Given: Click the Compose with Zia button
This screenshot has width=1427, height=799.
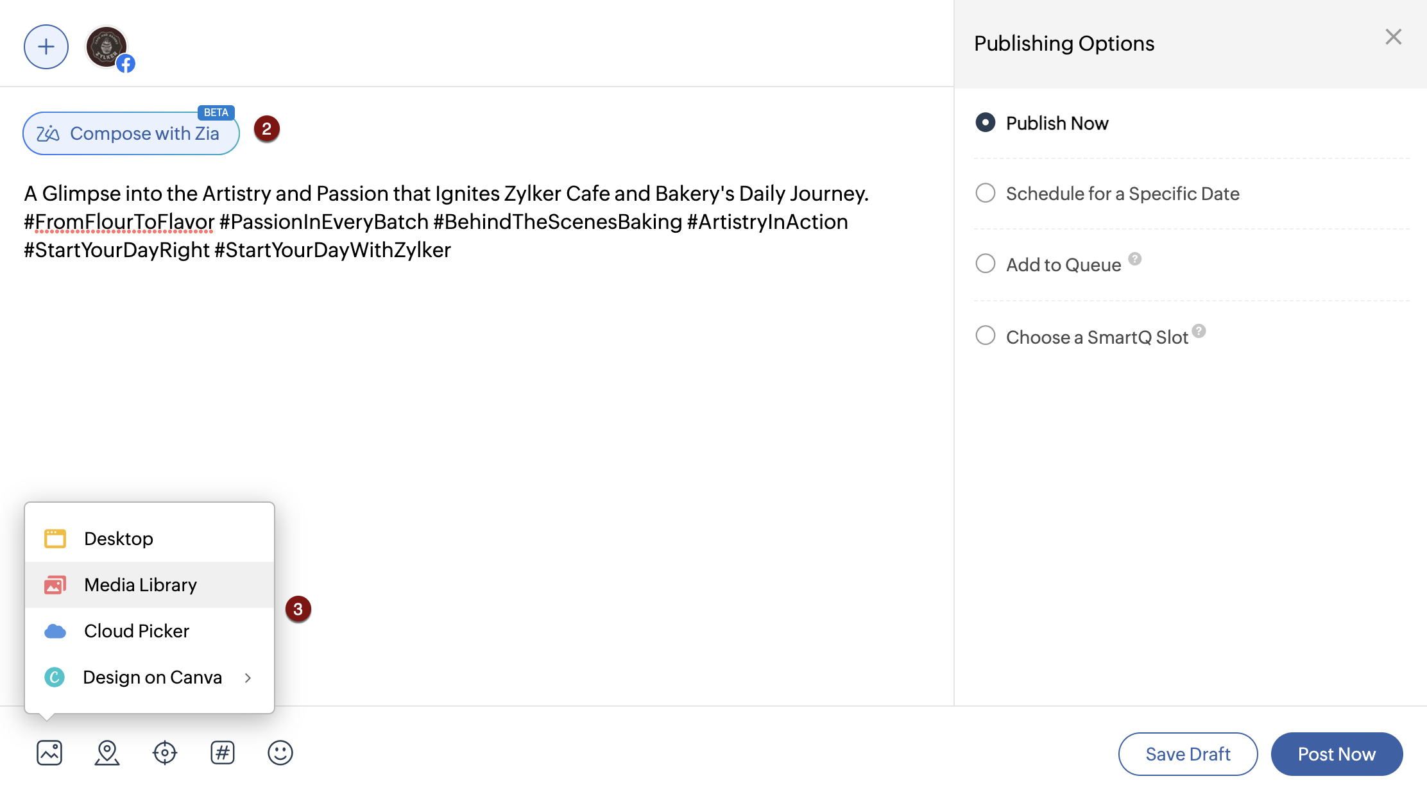Looking at the screenshot, I should coord(131,133).
